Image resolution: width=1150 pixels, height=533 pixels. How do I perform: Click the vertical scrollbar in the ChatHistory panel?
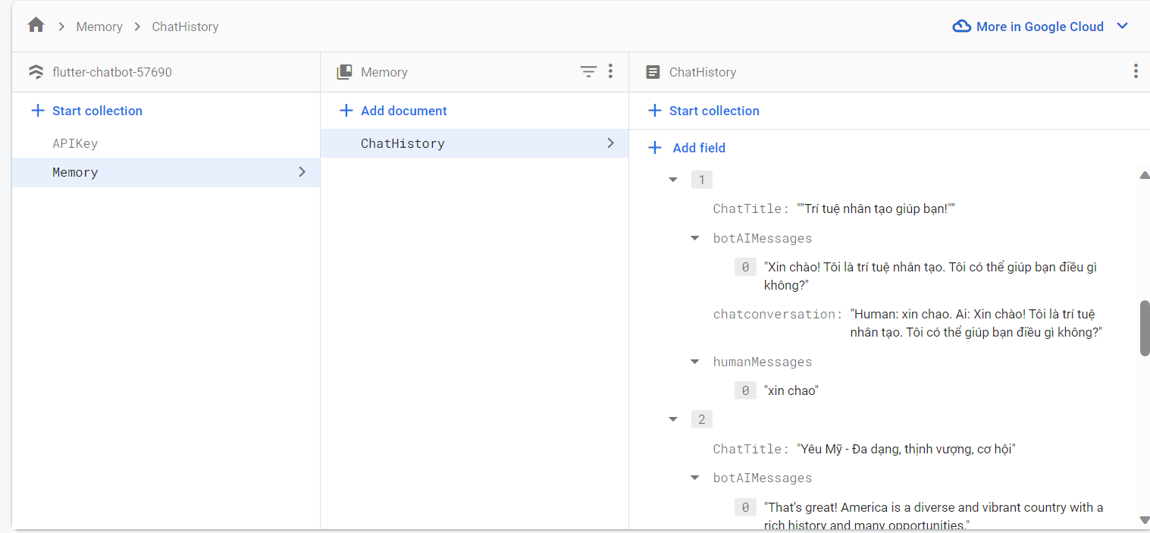pyautogui.click(x=1145, y=328)
